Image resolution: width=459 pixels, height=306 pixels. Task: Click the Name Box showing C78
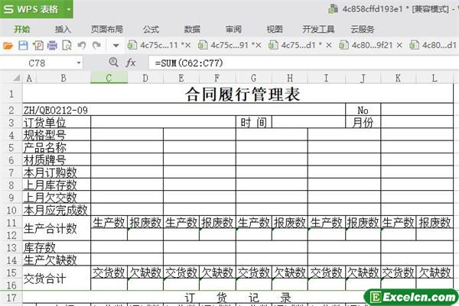pyautogui.click(x=37, y=63)
